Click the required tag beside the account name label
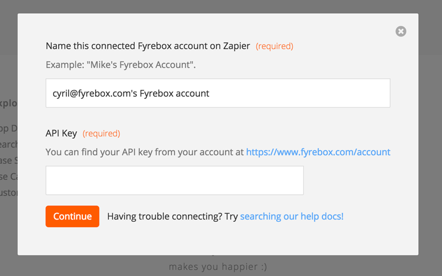 pos(275,46)
